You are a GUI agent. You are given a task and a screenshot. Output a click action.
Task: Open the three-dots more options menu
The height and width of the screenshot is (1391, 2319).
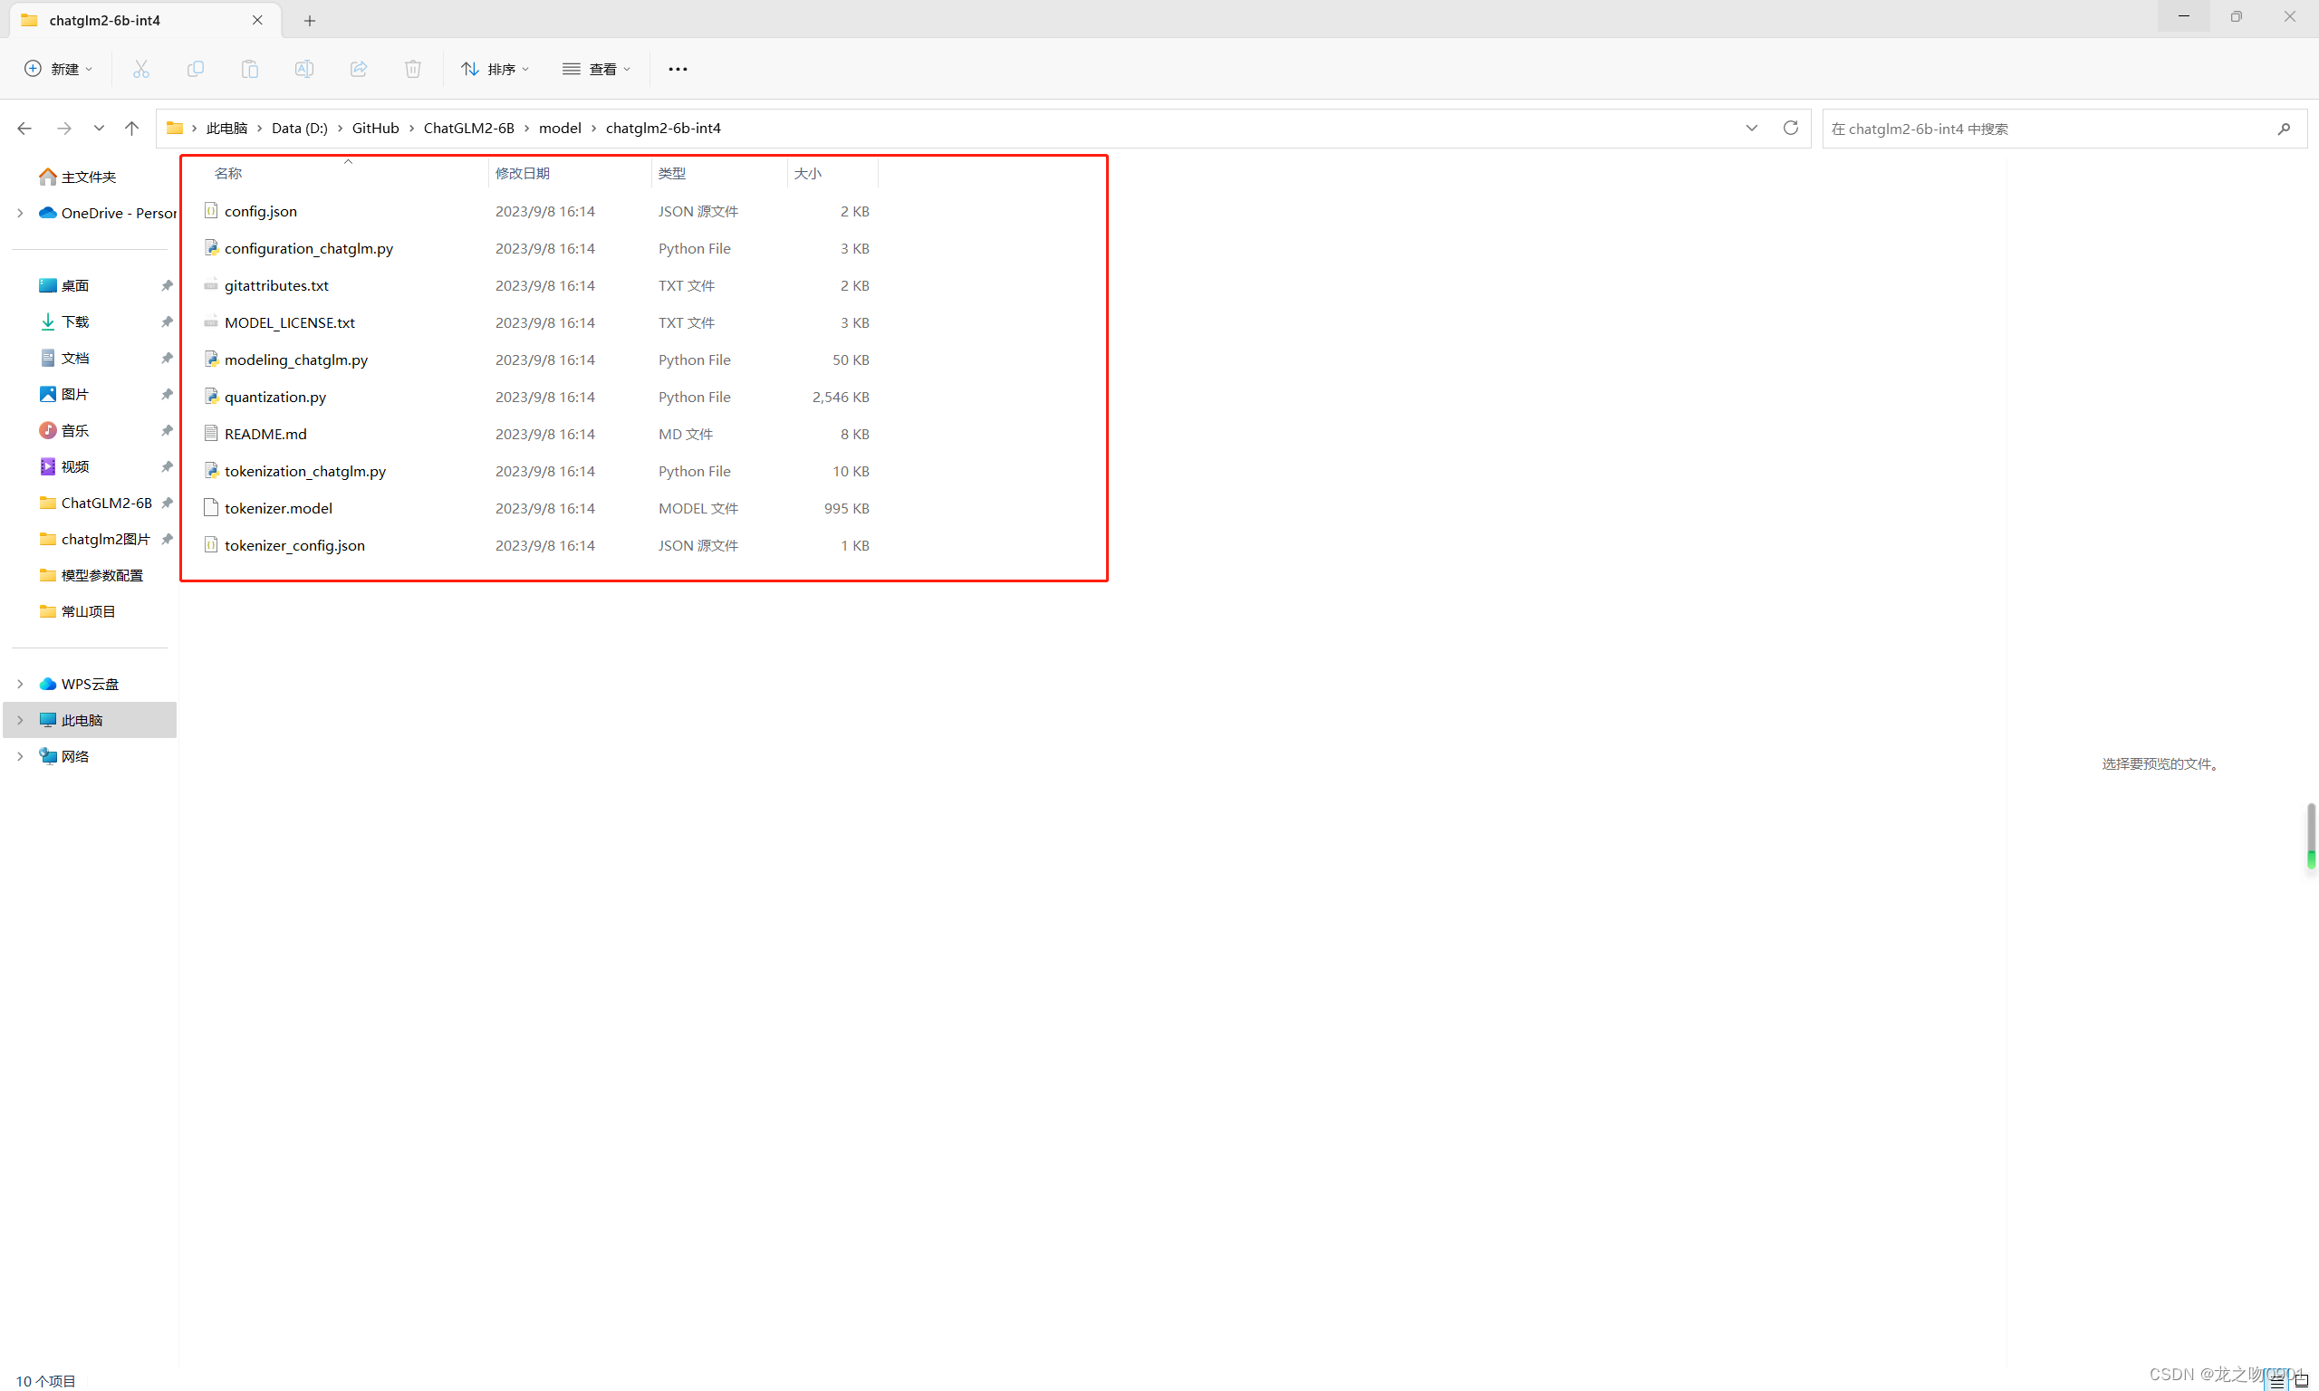tap(678, 69)
